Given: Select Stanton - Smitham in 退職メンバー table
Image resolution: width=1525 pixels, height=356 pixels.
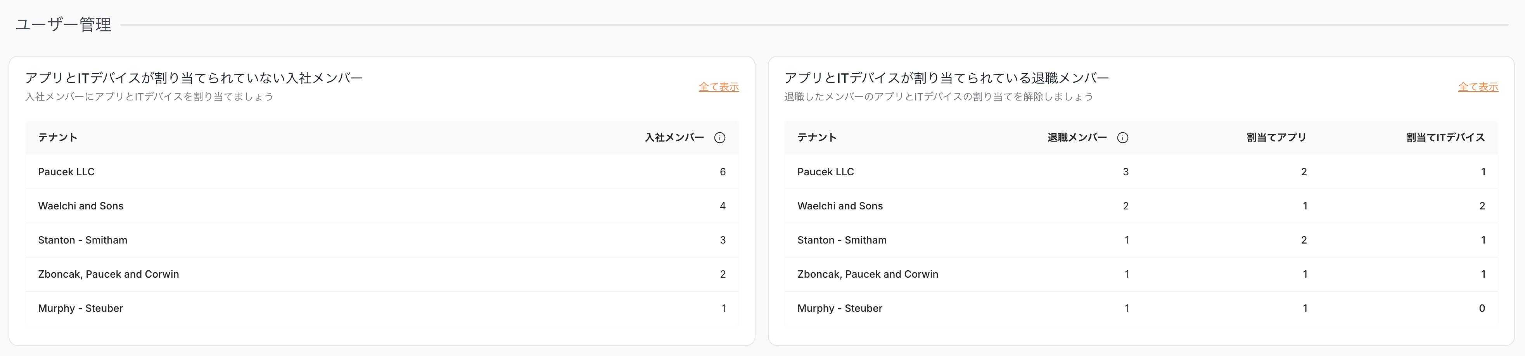Looking at the screenshot, I should pyautogui.click(x=841, y=240).
